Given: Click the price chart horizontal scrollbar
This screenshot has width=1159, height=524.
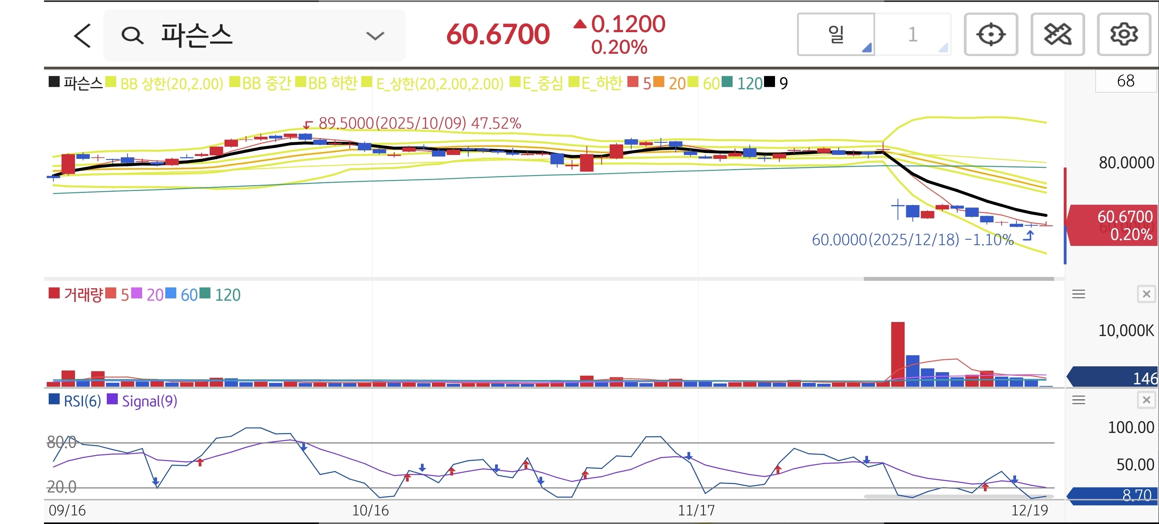Looking at the screenshot, I should (958, 278).
